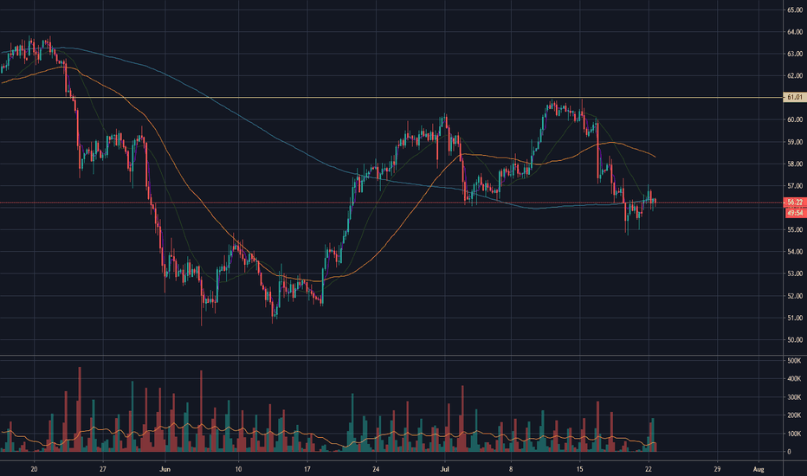The width and height of the screenshot is (807, 476).
Task: Click the red dotted current price line
Action: point(391,203)
